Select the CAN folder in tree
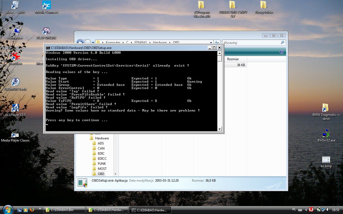The width and height of the screenshot is (343, 214). [x=101, y=148]
